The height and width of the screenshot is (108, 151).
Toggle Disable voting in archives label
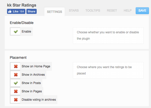[39, 100]
